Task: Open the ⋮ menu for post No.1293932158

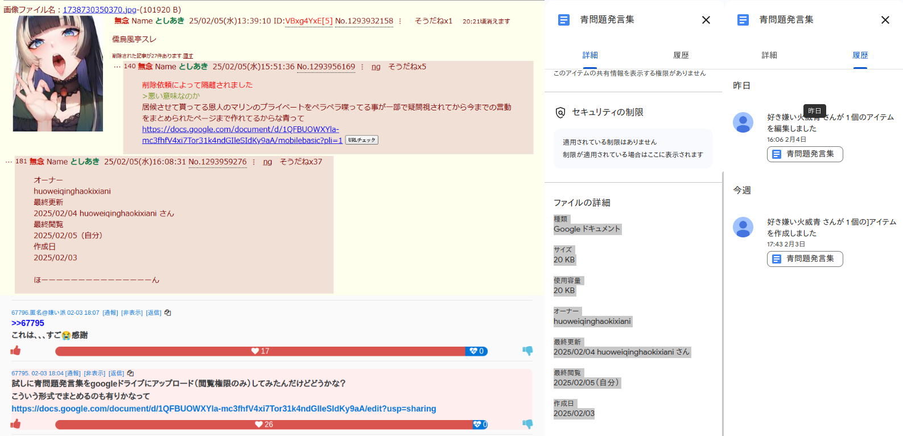Action: point(400,21)
